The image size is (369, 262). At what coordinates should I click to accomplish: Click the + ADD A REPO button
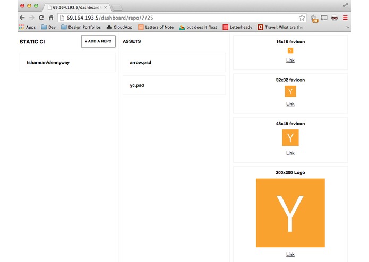coord(98,41)
